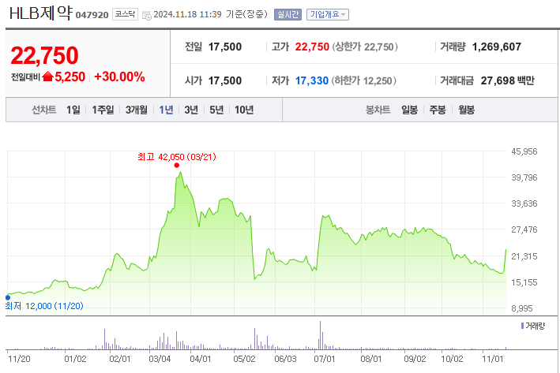Click the 최저 12,000 (11/20) label
560x373 pixels.
44,306
